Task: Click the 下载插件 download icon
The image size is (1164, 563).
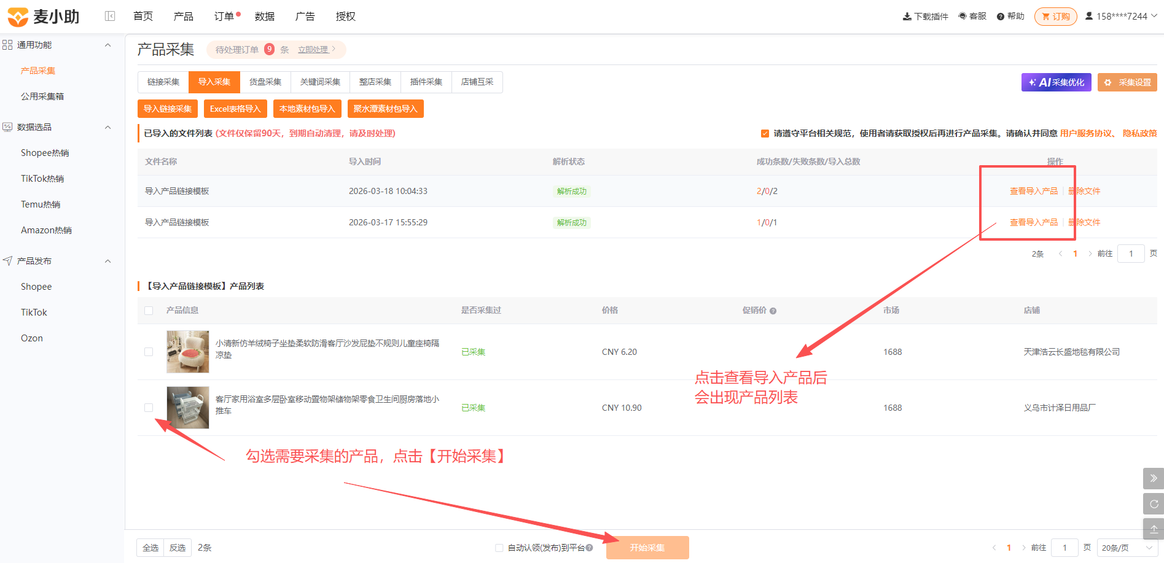Action: [907, 17]
